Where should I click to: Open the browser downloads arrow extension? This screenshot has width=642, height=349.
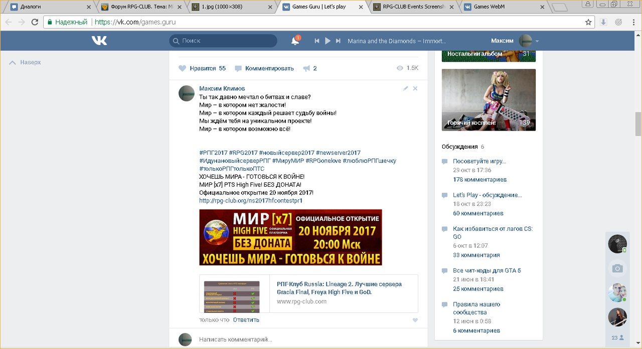[x=604, y=22]
